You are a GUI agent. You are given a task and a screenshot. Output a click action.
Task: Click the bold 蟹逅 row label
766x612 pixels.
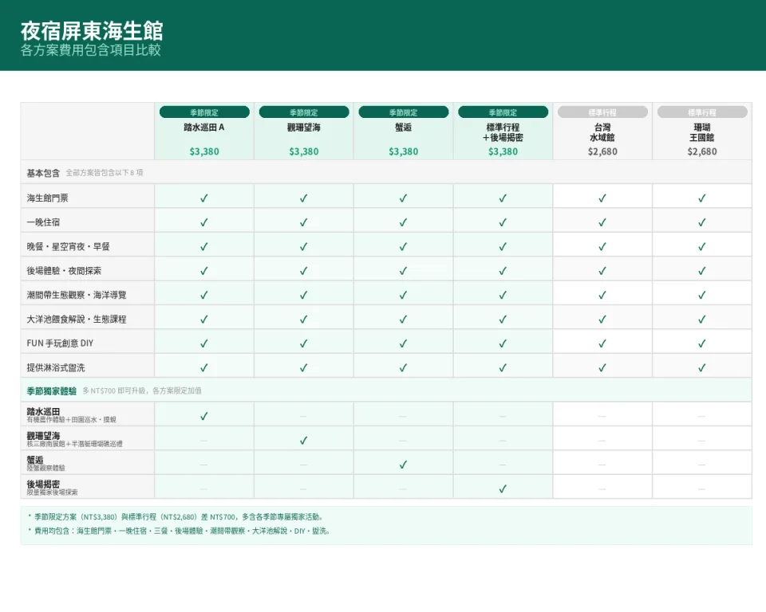34,460
